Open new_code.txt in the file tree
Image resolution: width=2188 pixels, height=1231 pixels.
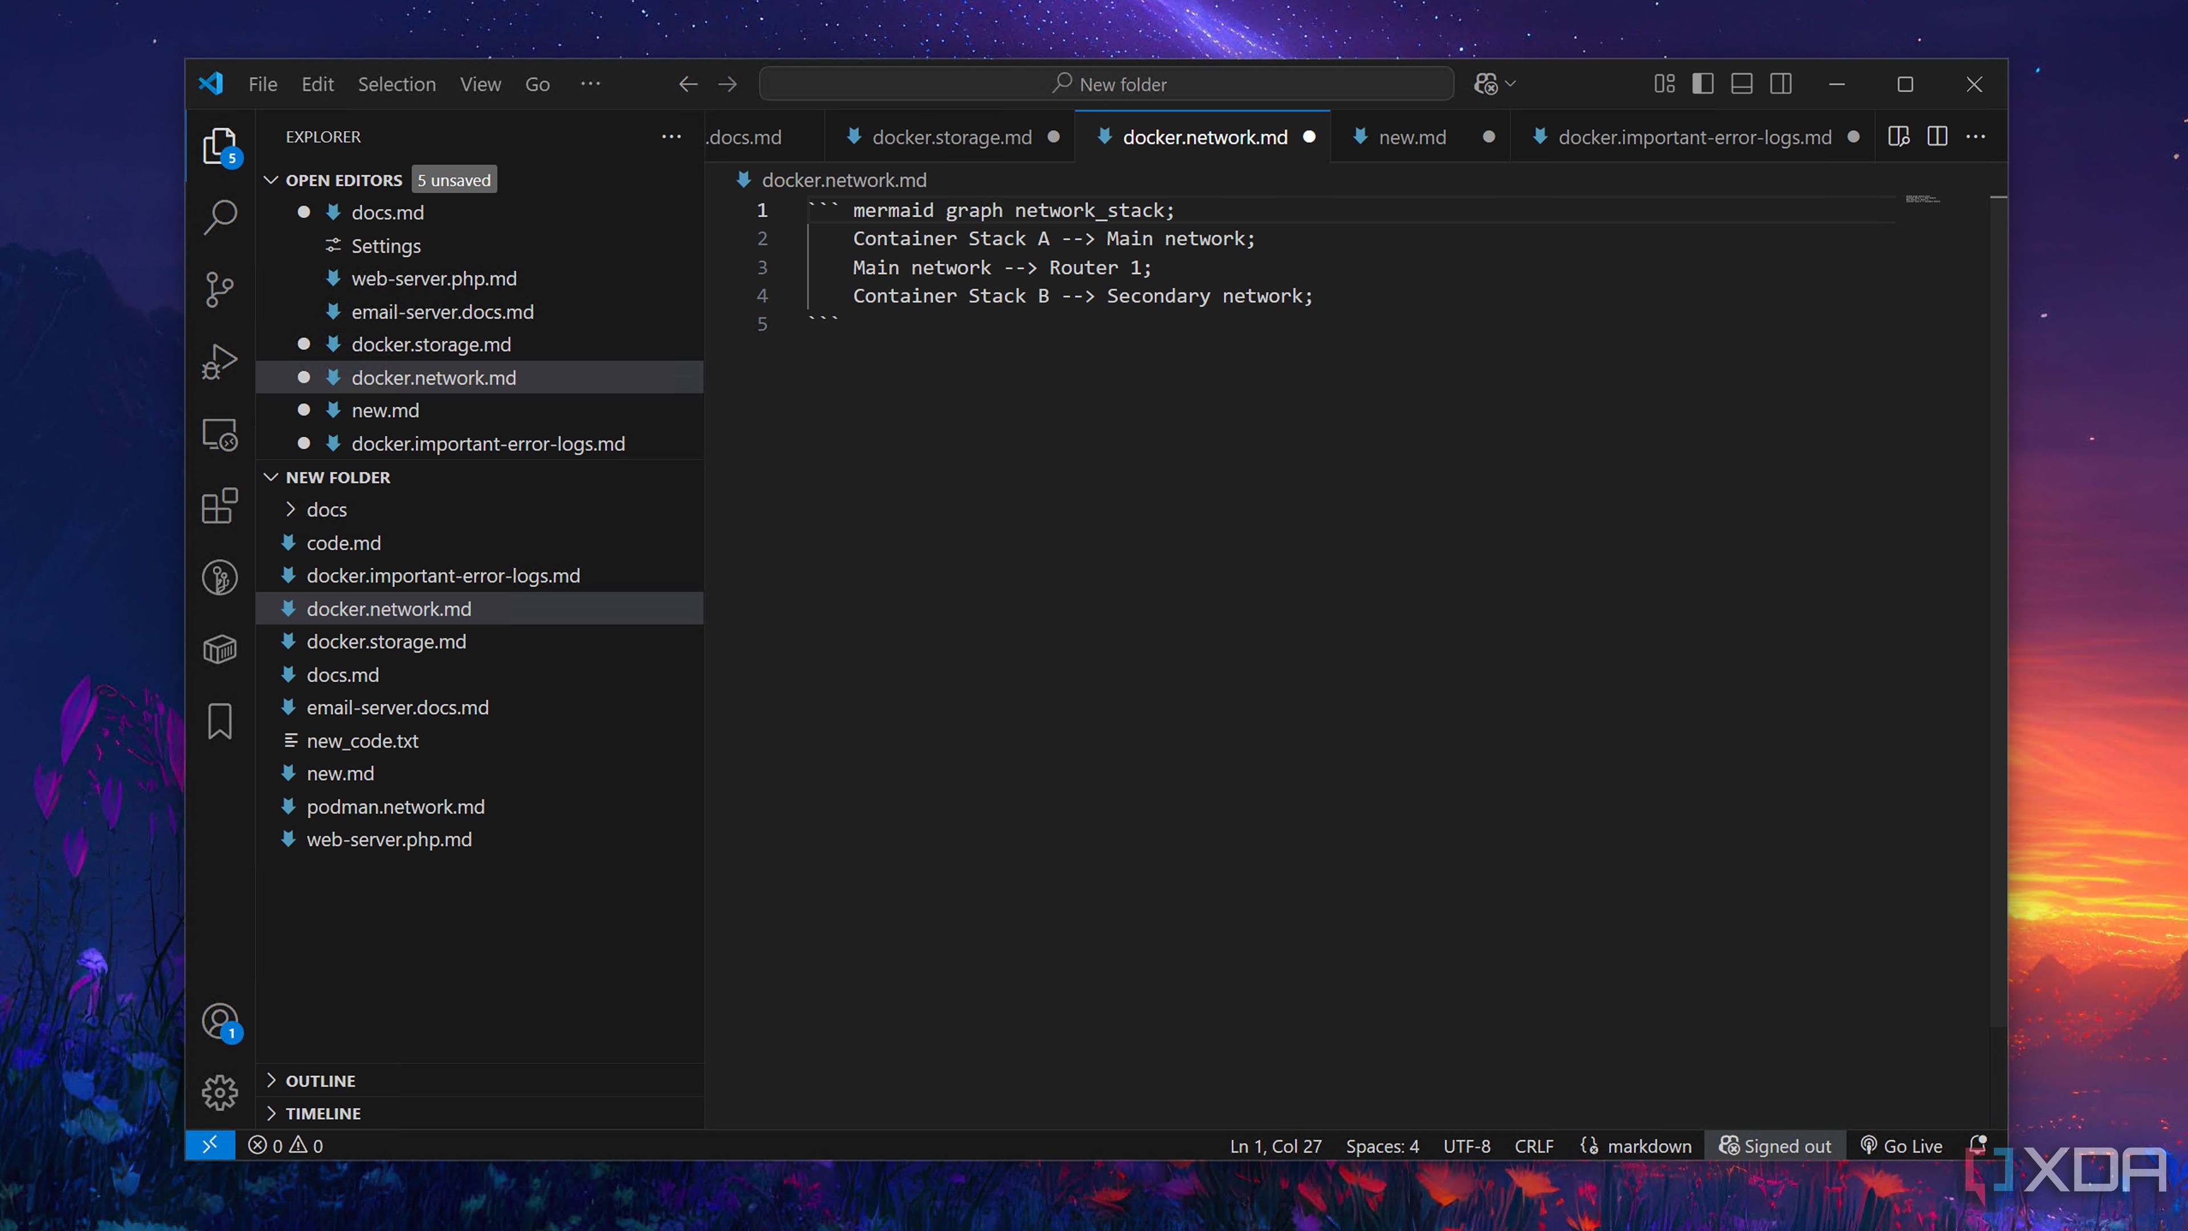tap(479, 741)
